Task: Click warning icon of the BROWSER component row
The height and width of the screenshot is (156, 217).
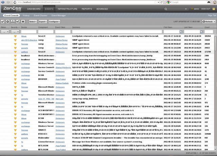Action: (x=15, y=79)
